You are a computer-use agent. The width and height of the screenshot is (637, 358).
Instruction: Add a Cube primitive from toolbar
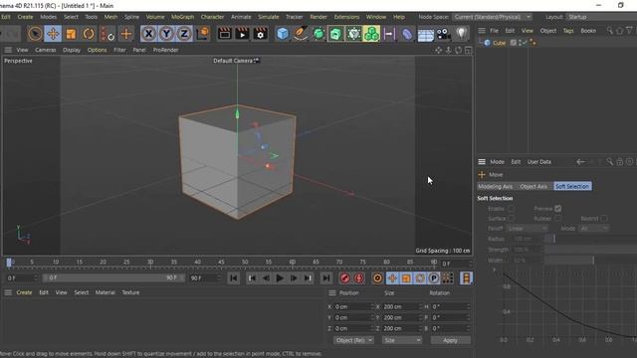coord(283,34)
